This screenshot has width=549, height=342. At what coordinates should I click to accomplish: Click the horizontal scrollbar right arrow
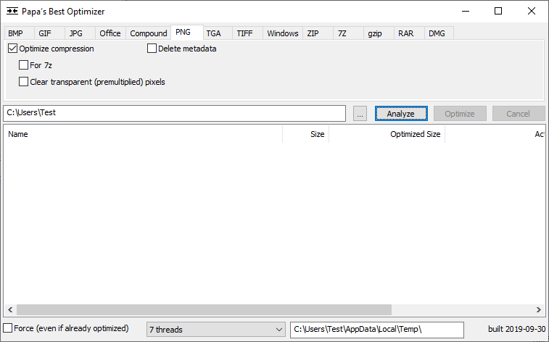(x=539, y=309)
